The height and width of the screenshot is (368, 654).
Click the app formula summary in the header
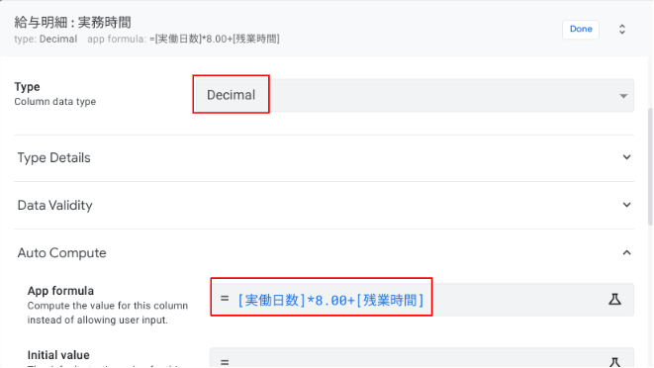point(183,39)
